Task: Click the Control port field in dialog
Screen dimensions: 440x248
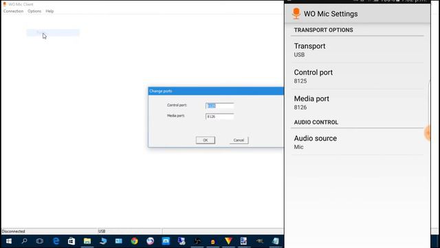Action: coord(219,105)
